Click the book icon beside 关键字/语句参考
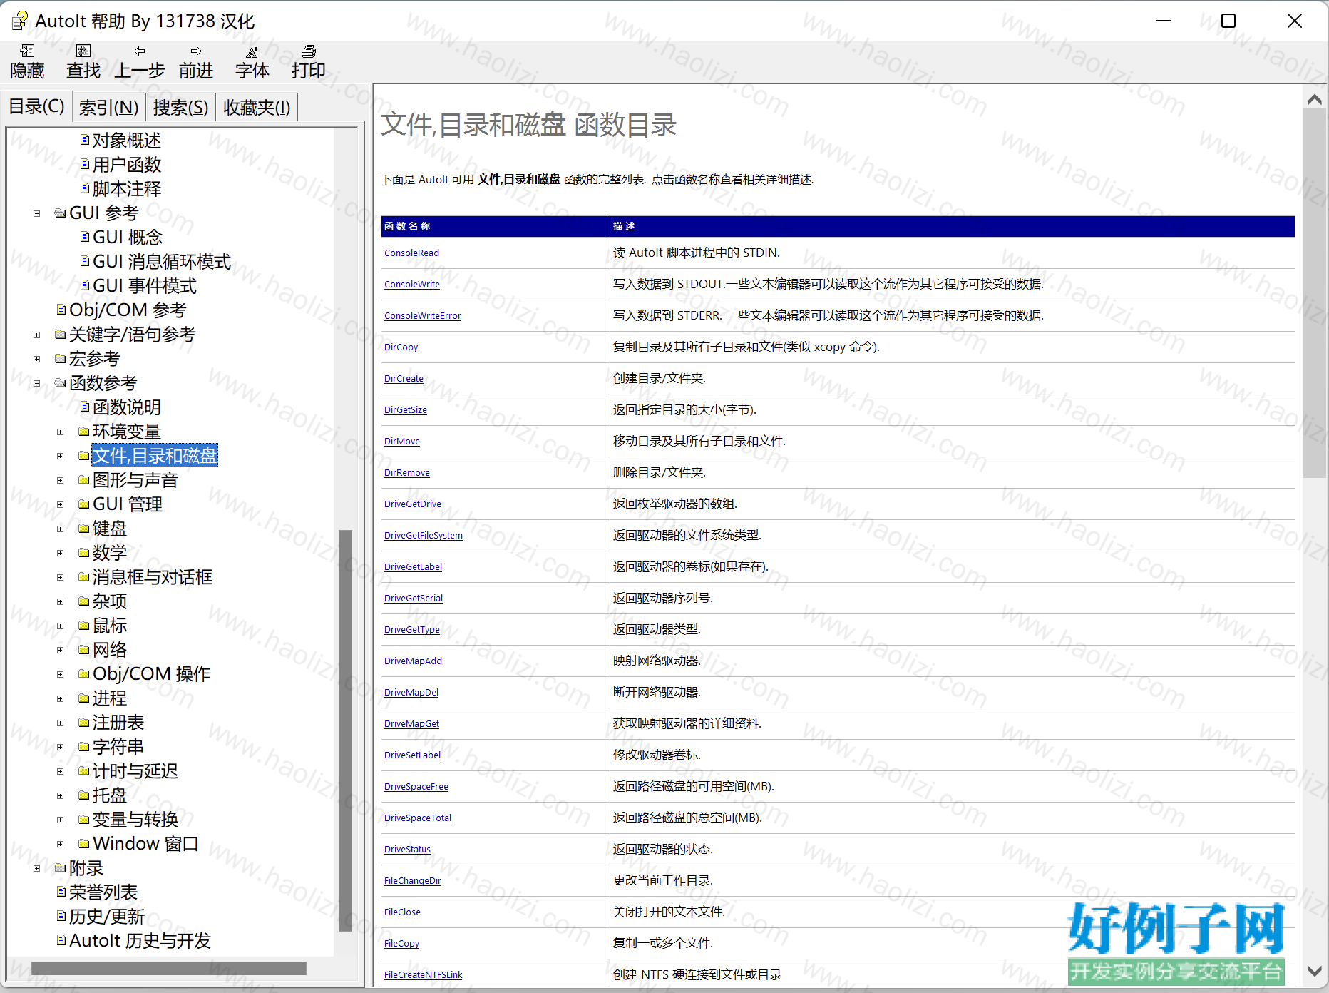The height and width of the screenshot is (993, 1329). tap(61, 334)
